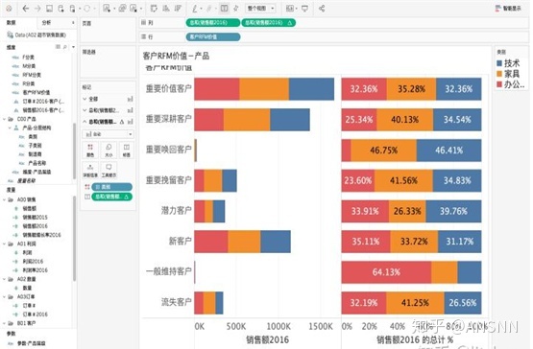Click the 大小 size marks button
Viewport: 533px width, 349px height.
tap(109, 151)
